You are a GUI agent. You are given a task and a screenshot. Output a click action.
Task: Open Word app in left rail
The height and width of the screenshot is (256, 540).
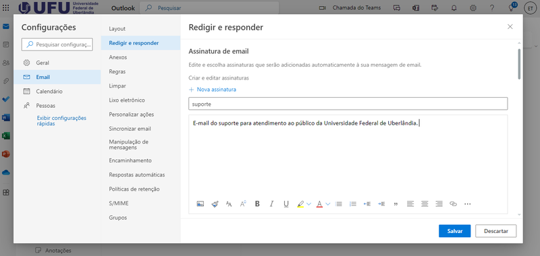[6, 117]
